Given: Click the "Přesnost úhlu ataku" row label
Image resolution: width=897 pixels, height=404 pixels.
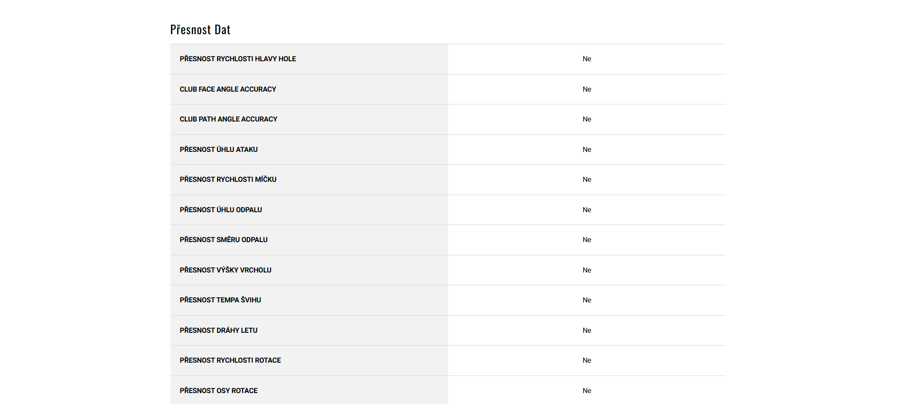Looking at the screenshot, I should pyautogui.click(x=218, y=150).
